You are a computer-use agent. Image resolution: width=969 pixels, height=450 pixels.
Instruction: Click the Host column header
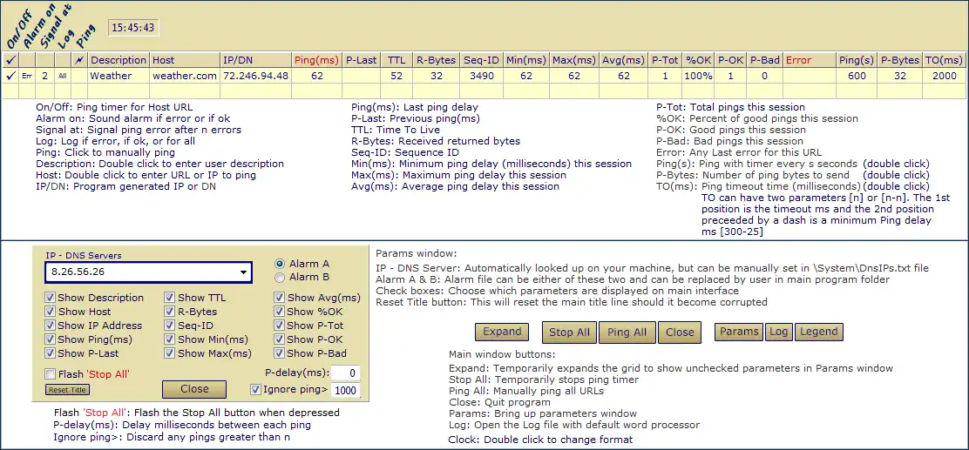pos(185,61)
